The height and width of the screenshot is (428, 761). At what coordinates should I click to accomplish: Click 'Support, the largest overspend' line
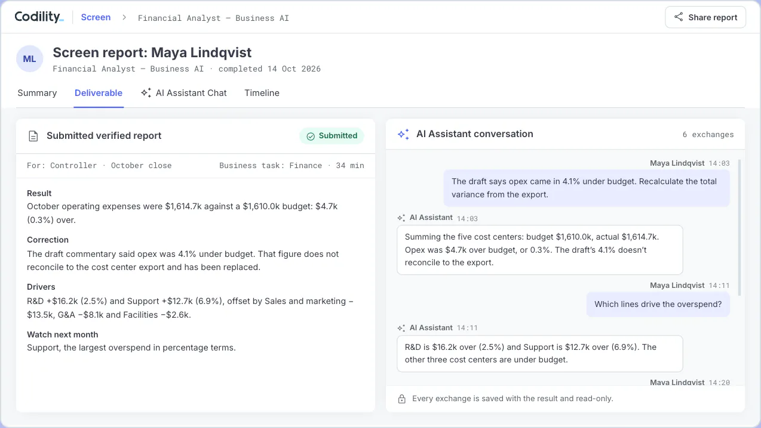click(131, 348)
